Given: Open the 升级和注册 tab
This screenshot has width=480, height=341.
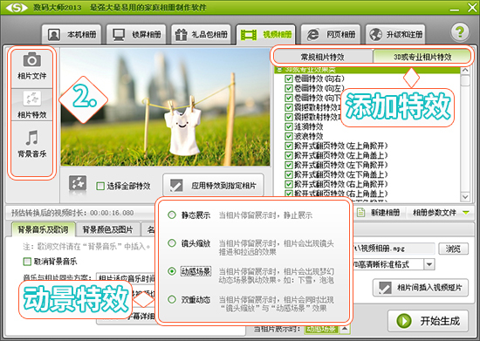Looking at the screenshot, I should point(395,34).
